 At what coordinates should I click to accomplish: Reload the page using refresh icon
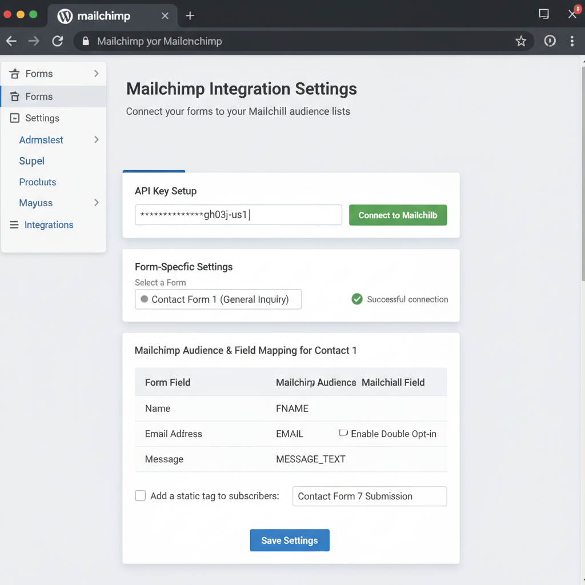click(x=57, y=41)
